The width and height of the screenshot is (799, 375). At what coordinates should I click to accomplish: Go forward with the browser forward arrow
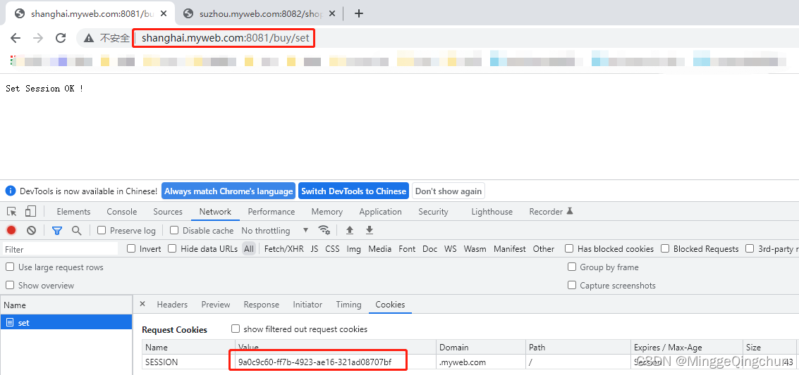click(x=37, y=38)
